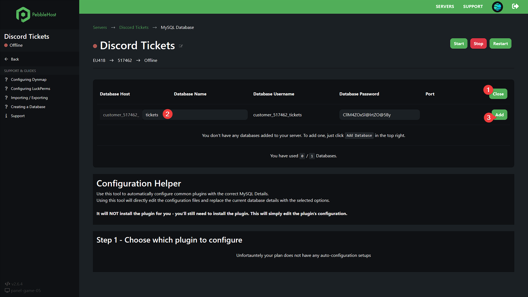Click the question mark icon for Configuring Dynmap
The image size is (528, 297).
pos(6,79)
